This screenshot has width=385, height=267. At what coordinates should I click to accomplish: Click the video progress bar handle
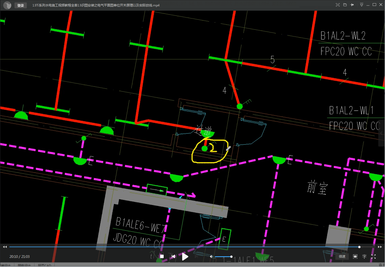click(359, 247)
